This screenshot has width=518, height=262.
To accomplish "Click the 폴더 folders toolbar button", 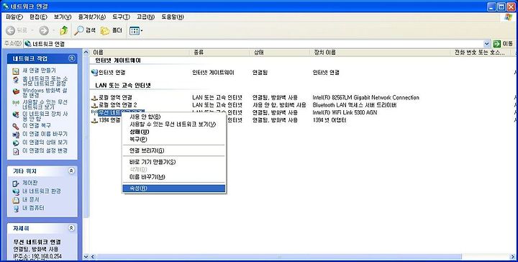I will [112, 30].
